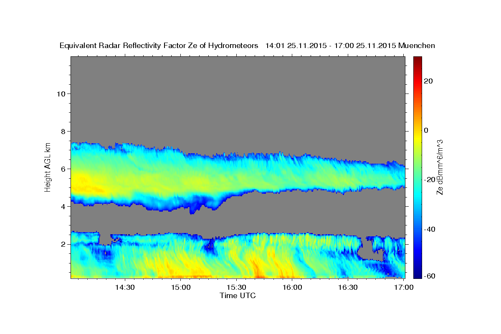This screenshot has height=334, width=501.
Task: Click the '0' colorbar tick label
Action: (426, 130)
